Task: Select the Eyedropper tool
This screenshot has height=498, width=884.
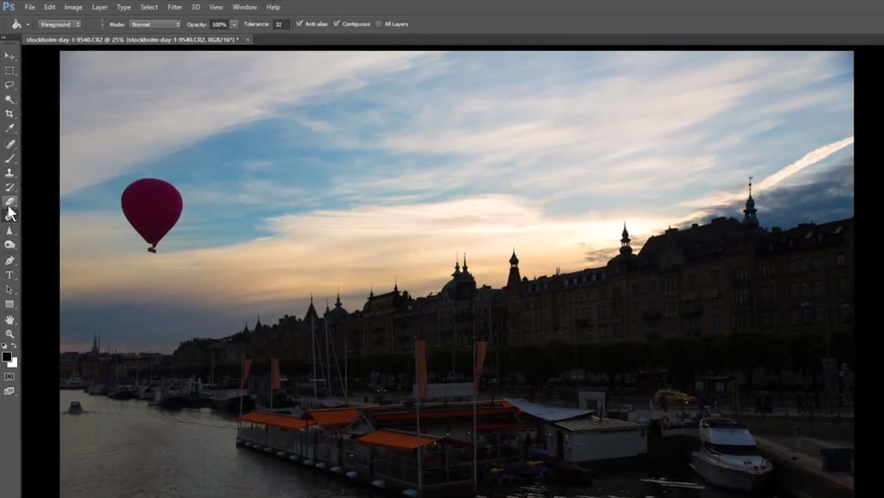Action: (10, 129)
